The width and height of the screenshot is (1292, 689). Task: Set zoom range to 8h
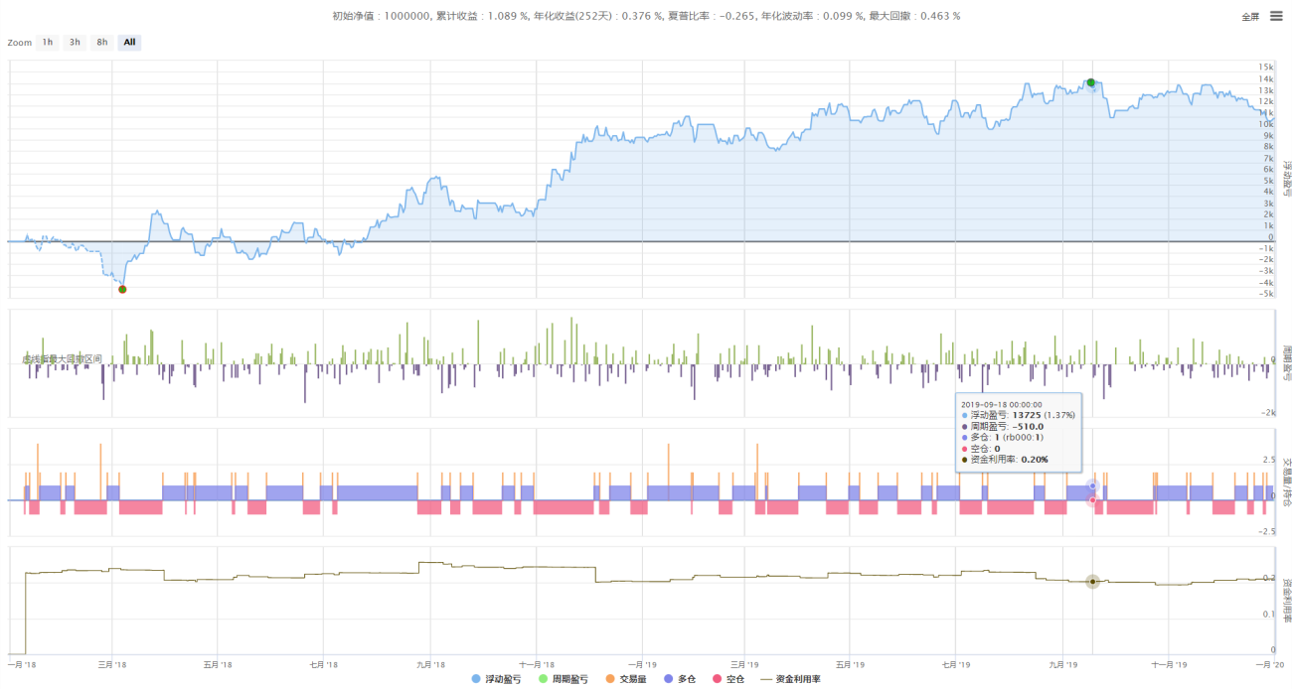(101, 42)
